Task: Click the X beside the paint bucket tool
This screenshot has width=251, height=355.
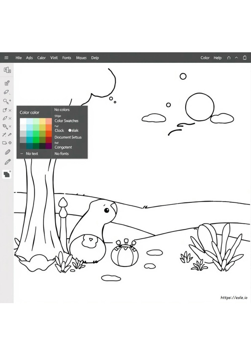Action: [x=10, y=110]
